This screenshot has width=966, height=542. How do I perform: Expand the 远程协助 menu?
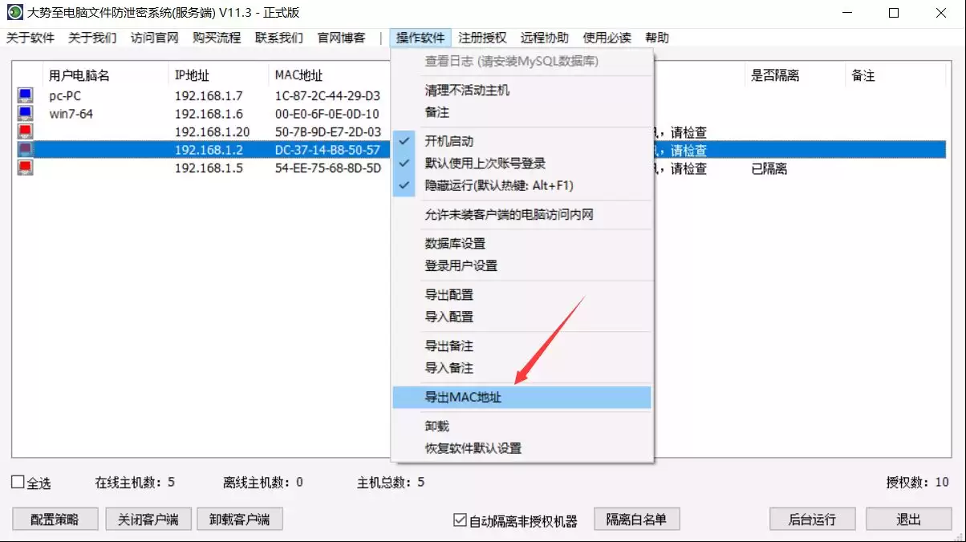pos(544,38)
